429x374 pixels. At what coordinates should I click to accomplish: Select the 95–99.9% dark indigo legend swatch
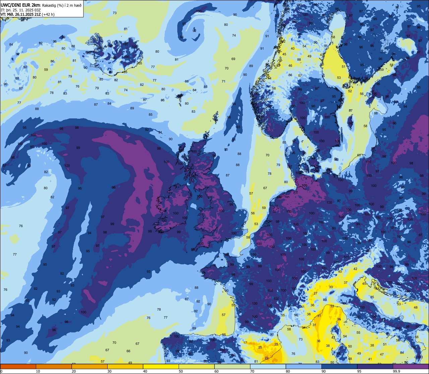point(375,366)
